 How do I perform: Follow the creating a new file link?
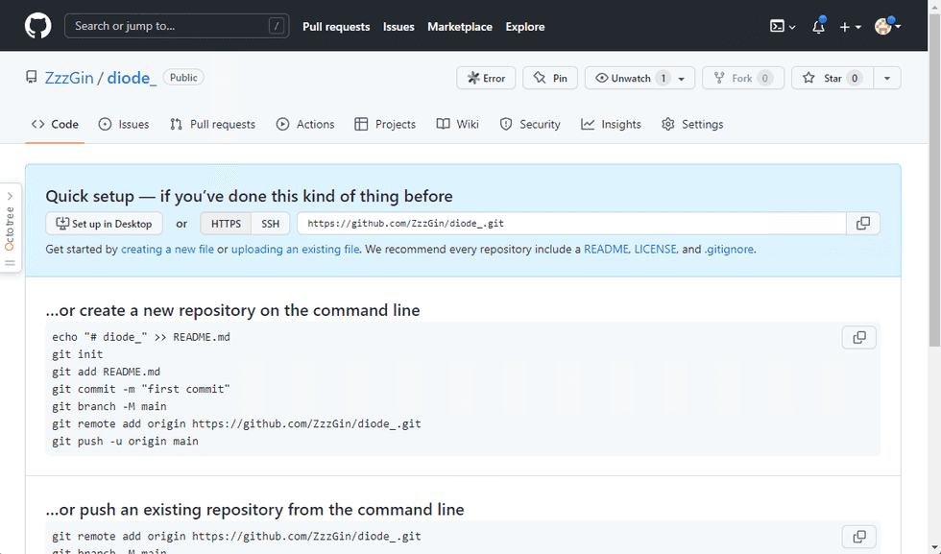click(167, 249)
